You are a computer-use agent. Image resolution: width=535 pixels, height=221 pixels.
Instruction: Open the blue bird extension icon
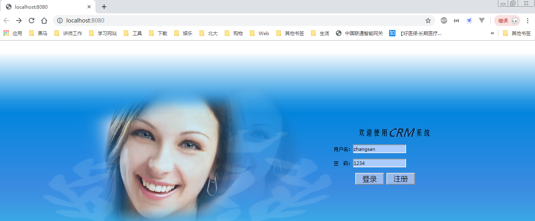tap(469, 21)
